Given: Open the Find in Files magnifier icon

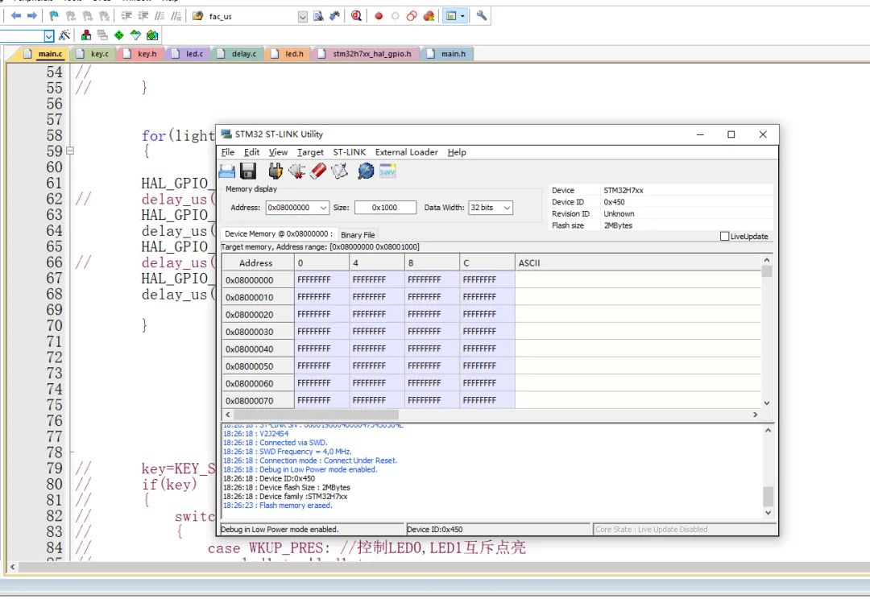Looking at the screenshot, I should 356,15.
